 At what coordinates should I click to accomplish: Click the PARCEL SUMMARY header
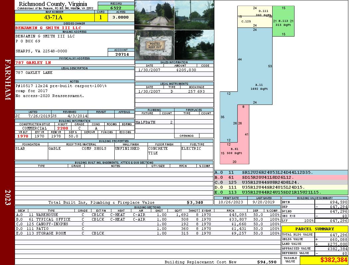pyautogui.click(x=314, y=229)
